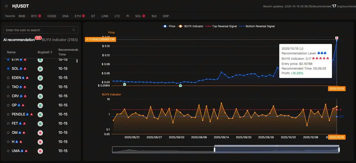Click the 2025/09/14 date axis label
This screenshot has width=356, height=163.
221,137
